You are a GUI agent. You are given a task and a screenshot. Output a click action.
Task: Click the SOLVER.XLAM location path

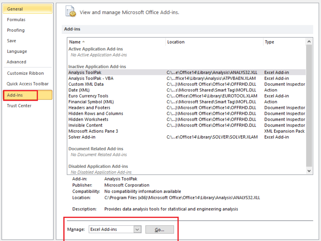(212, 137)
